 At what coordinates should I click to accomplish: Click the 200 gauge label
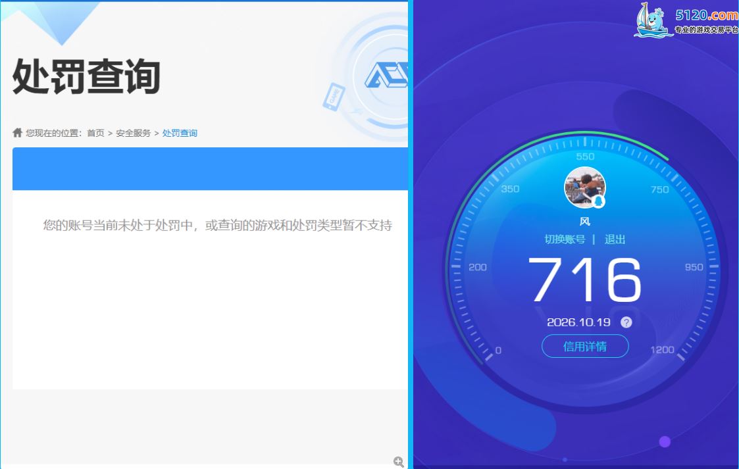[478, 267]
